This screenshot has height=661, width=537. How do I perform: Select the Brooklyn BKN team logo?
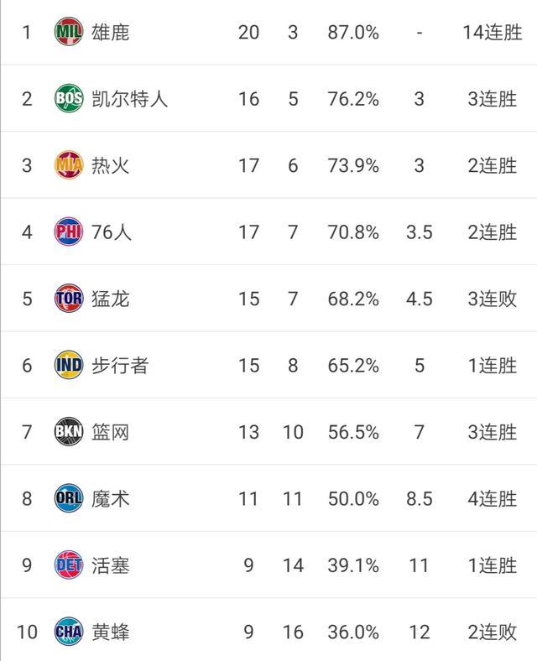(69, 431)
